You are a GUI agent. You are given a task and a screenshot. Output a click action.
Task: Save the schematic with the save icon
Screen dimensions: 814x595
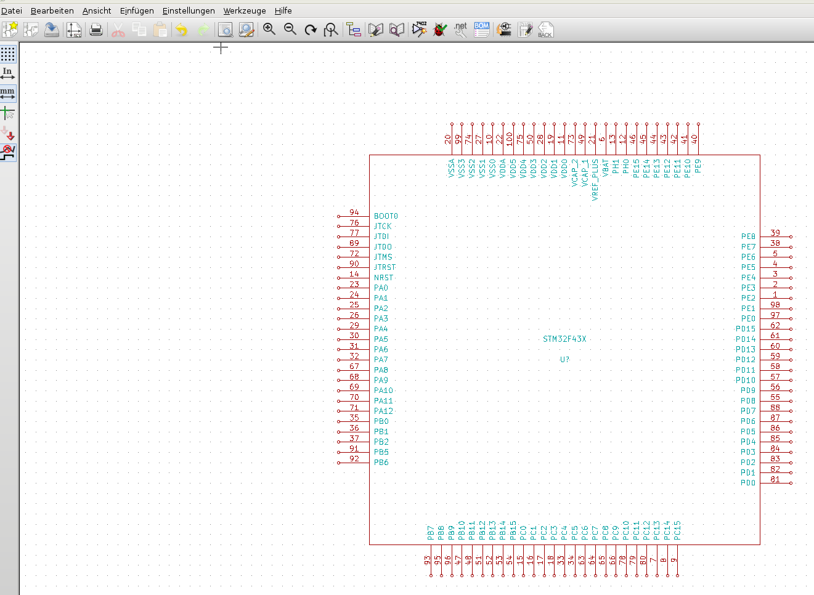click(x=52, y=30)
